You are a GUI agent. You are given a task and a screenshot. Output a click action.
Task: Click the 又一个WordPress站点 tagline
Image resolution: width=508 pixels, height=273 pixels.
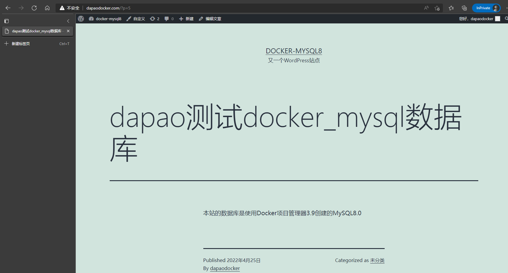click(x=294, y=60)
